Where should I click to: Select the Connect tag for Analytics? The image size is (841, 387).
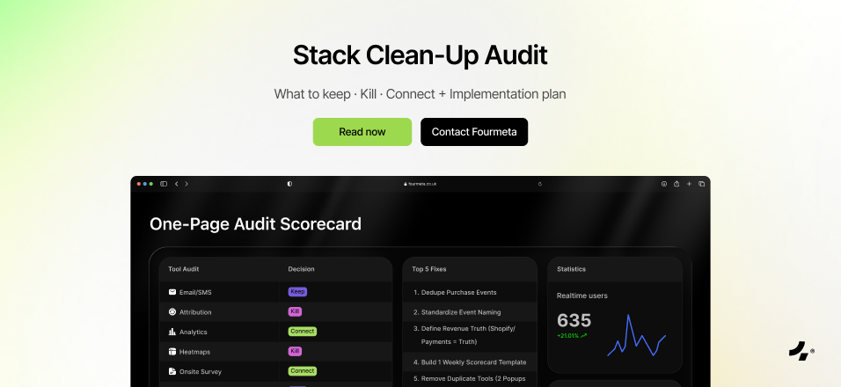point(303,332)
